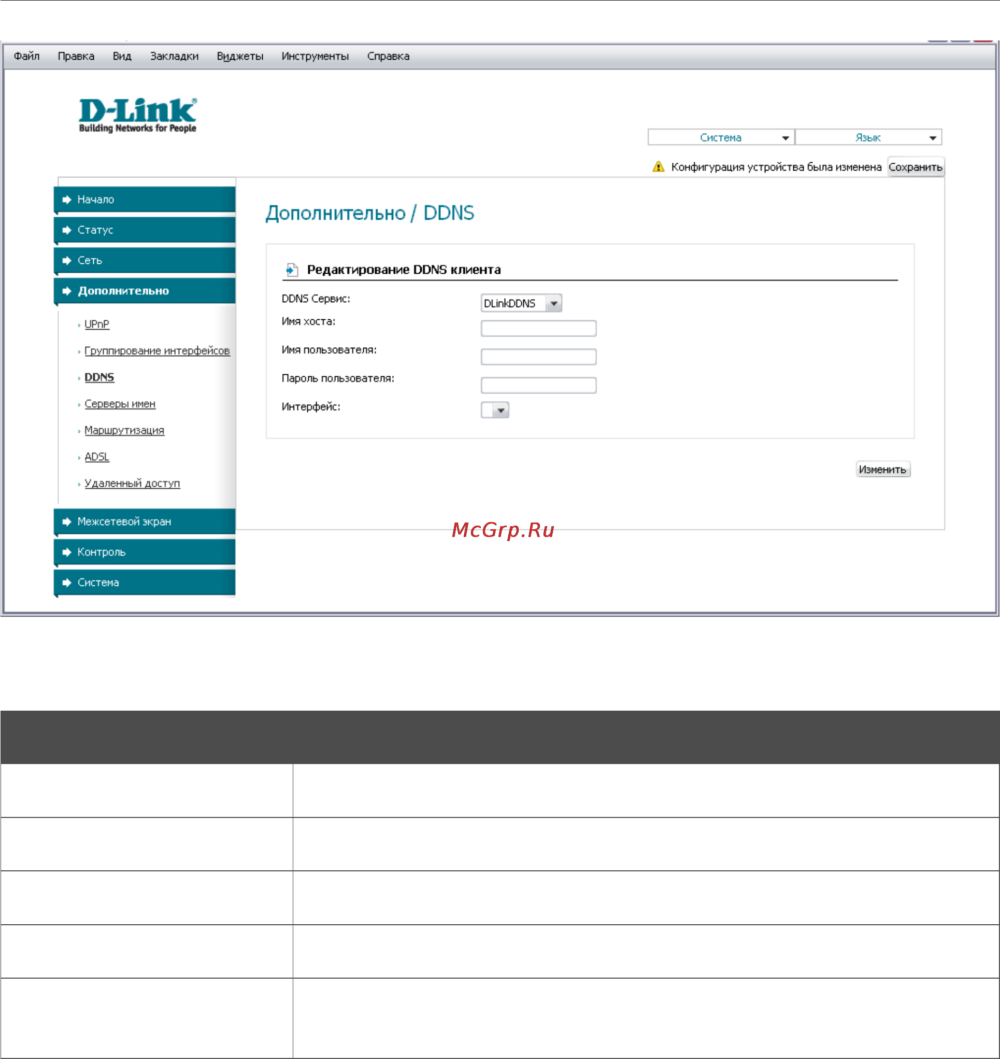Expand the Система dropdown at top
1000x1059 pixels.
721,137
